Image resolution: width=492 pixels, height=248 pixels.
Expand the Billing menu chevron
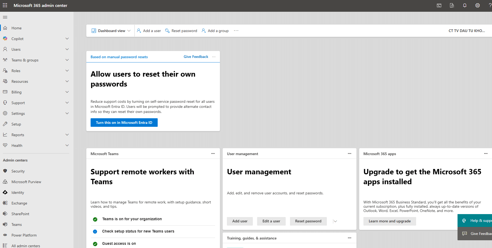pos(67,92)
